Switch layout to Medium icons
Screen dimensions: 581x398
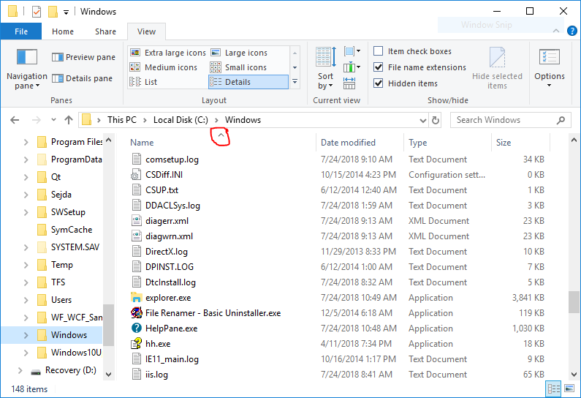pos(164,67)
